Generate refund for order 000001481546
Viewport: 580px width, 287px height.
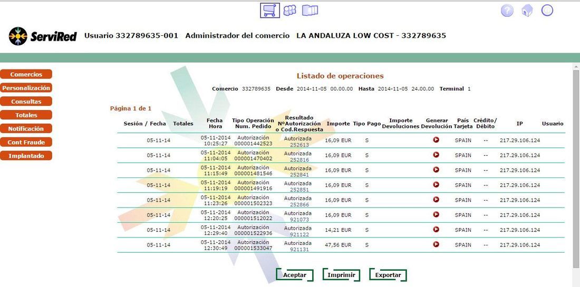[436, 170]
